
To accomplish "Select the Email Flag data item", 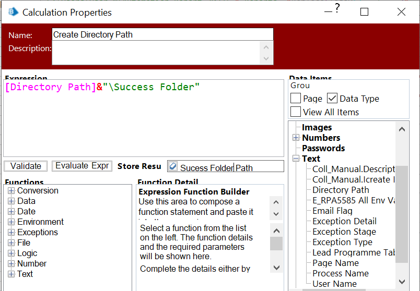I will coord(332,211).
